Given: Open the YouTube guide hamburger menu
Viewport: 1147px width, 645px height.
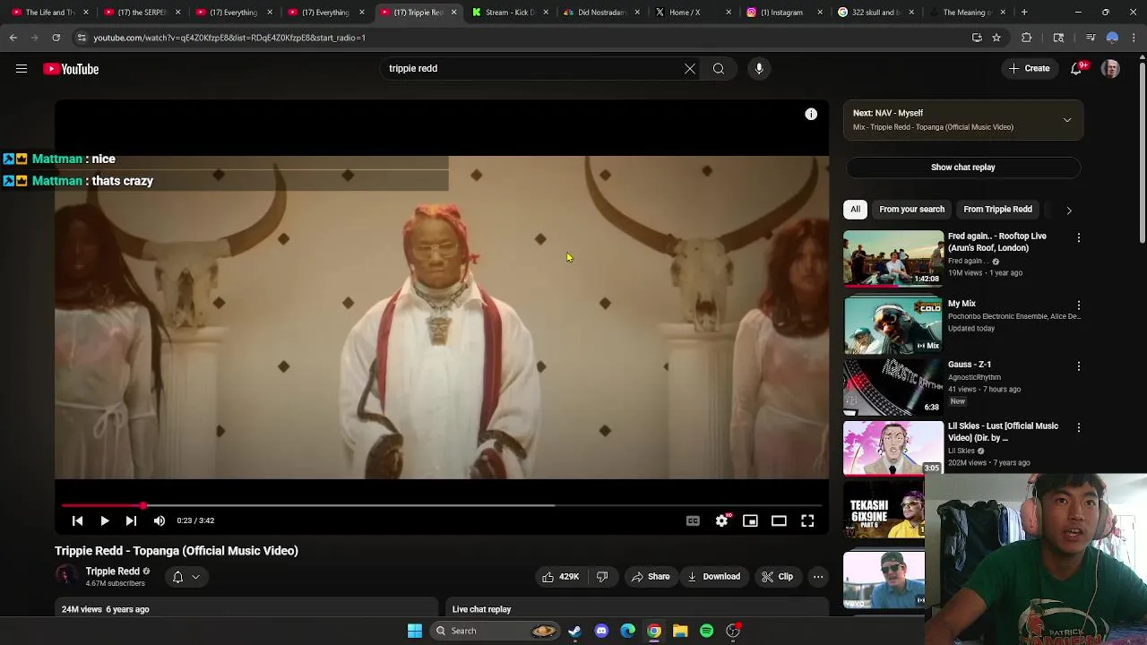Looking at the screenshot, I should [22, 69].
